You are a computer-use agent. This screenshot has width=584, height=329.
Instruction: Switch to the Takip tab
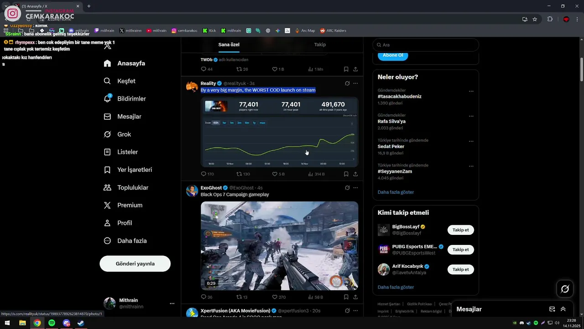(x=320, y=44)
